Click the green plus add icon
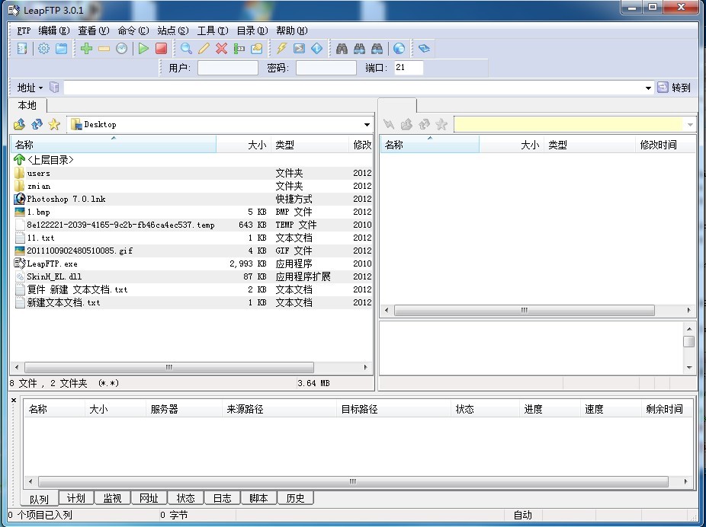Image resolution: width=706 pixels, height=527 pixels. pyautogui.click(x=86, y=49)
